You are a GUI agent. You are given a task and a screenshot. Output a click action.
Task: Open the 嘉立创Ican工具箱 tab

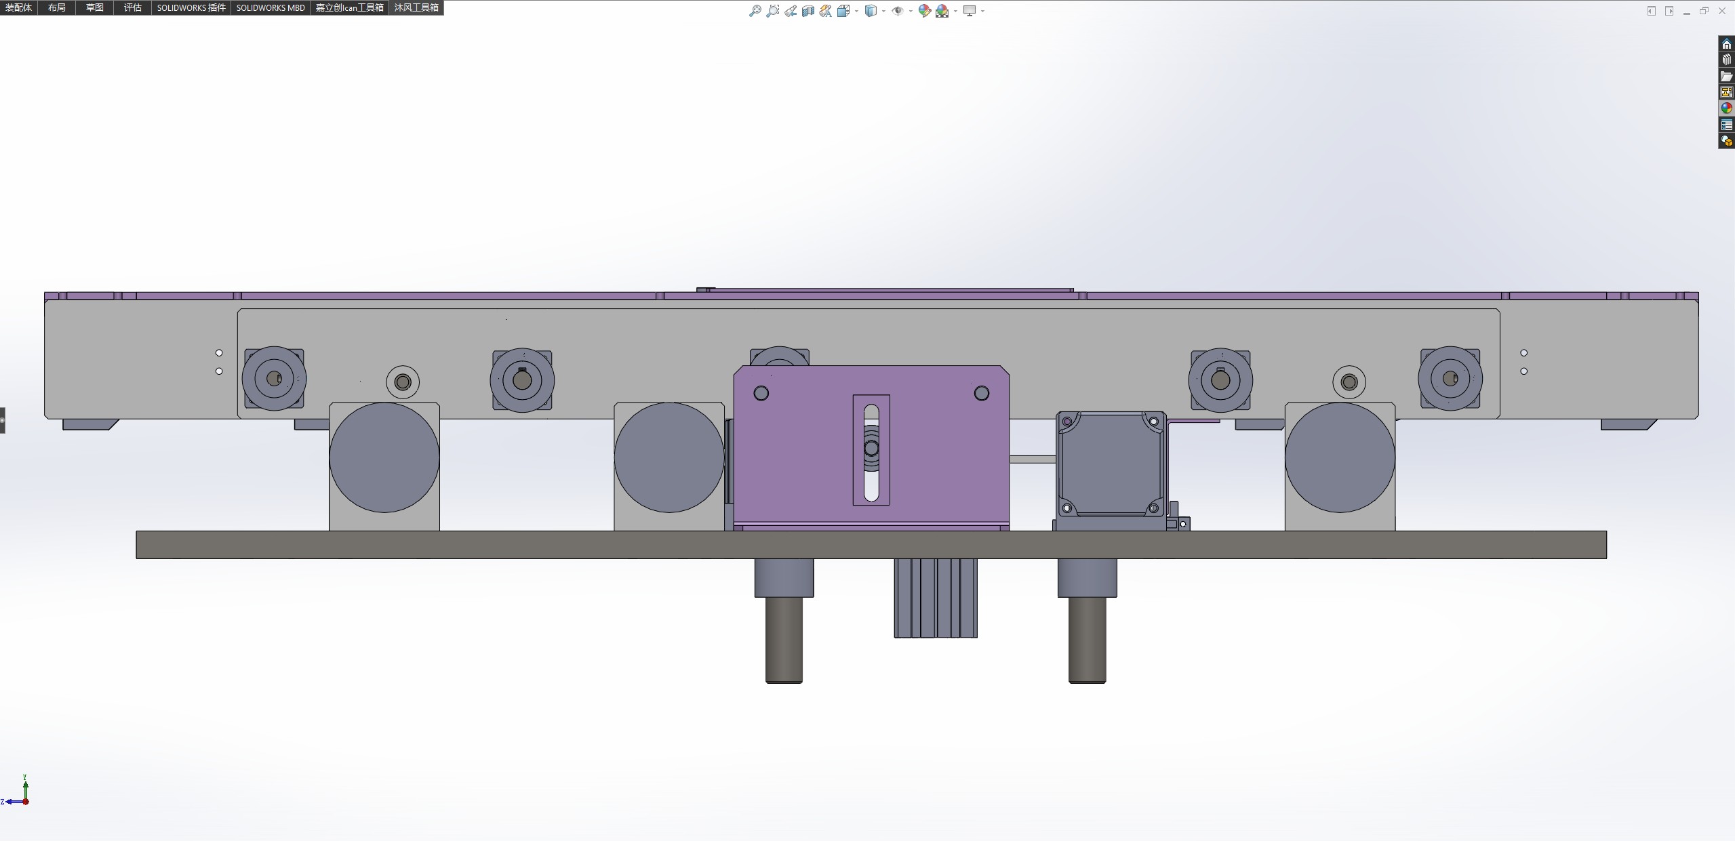[x=350, y=7]
